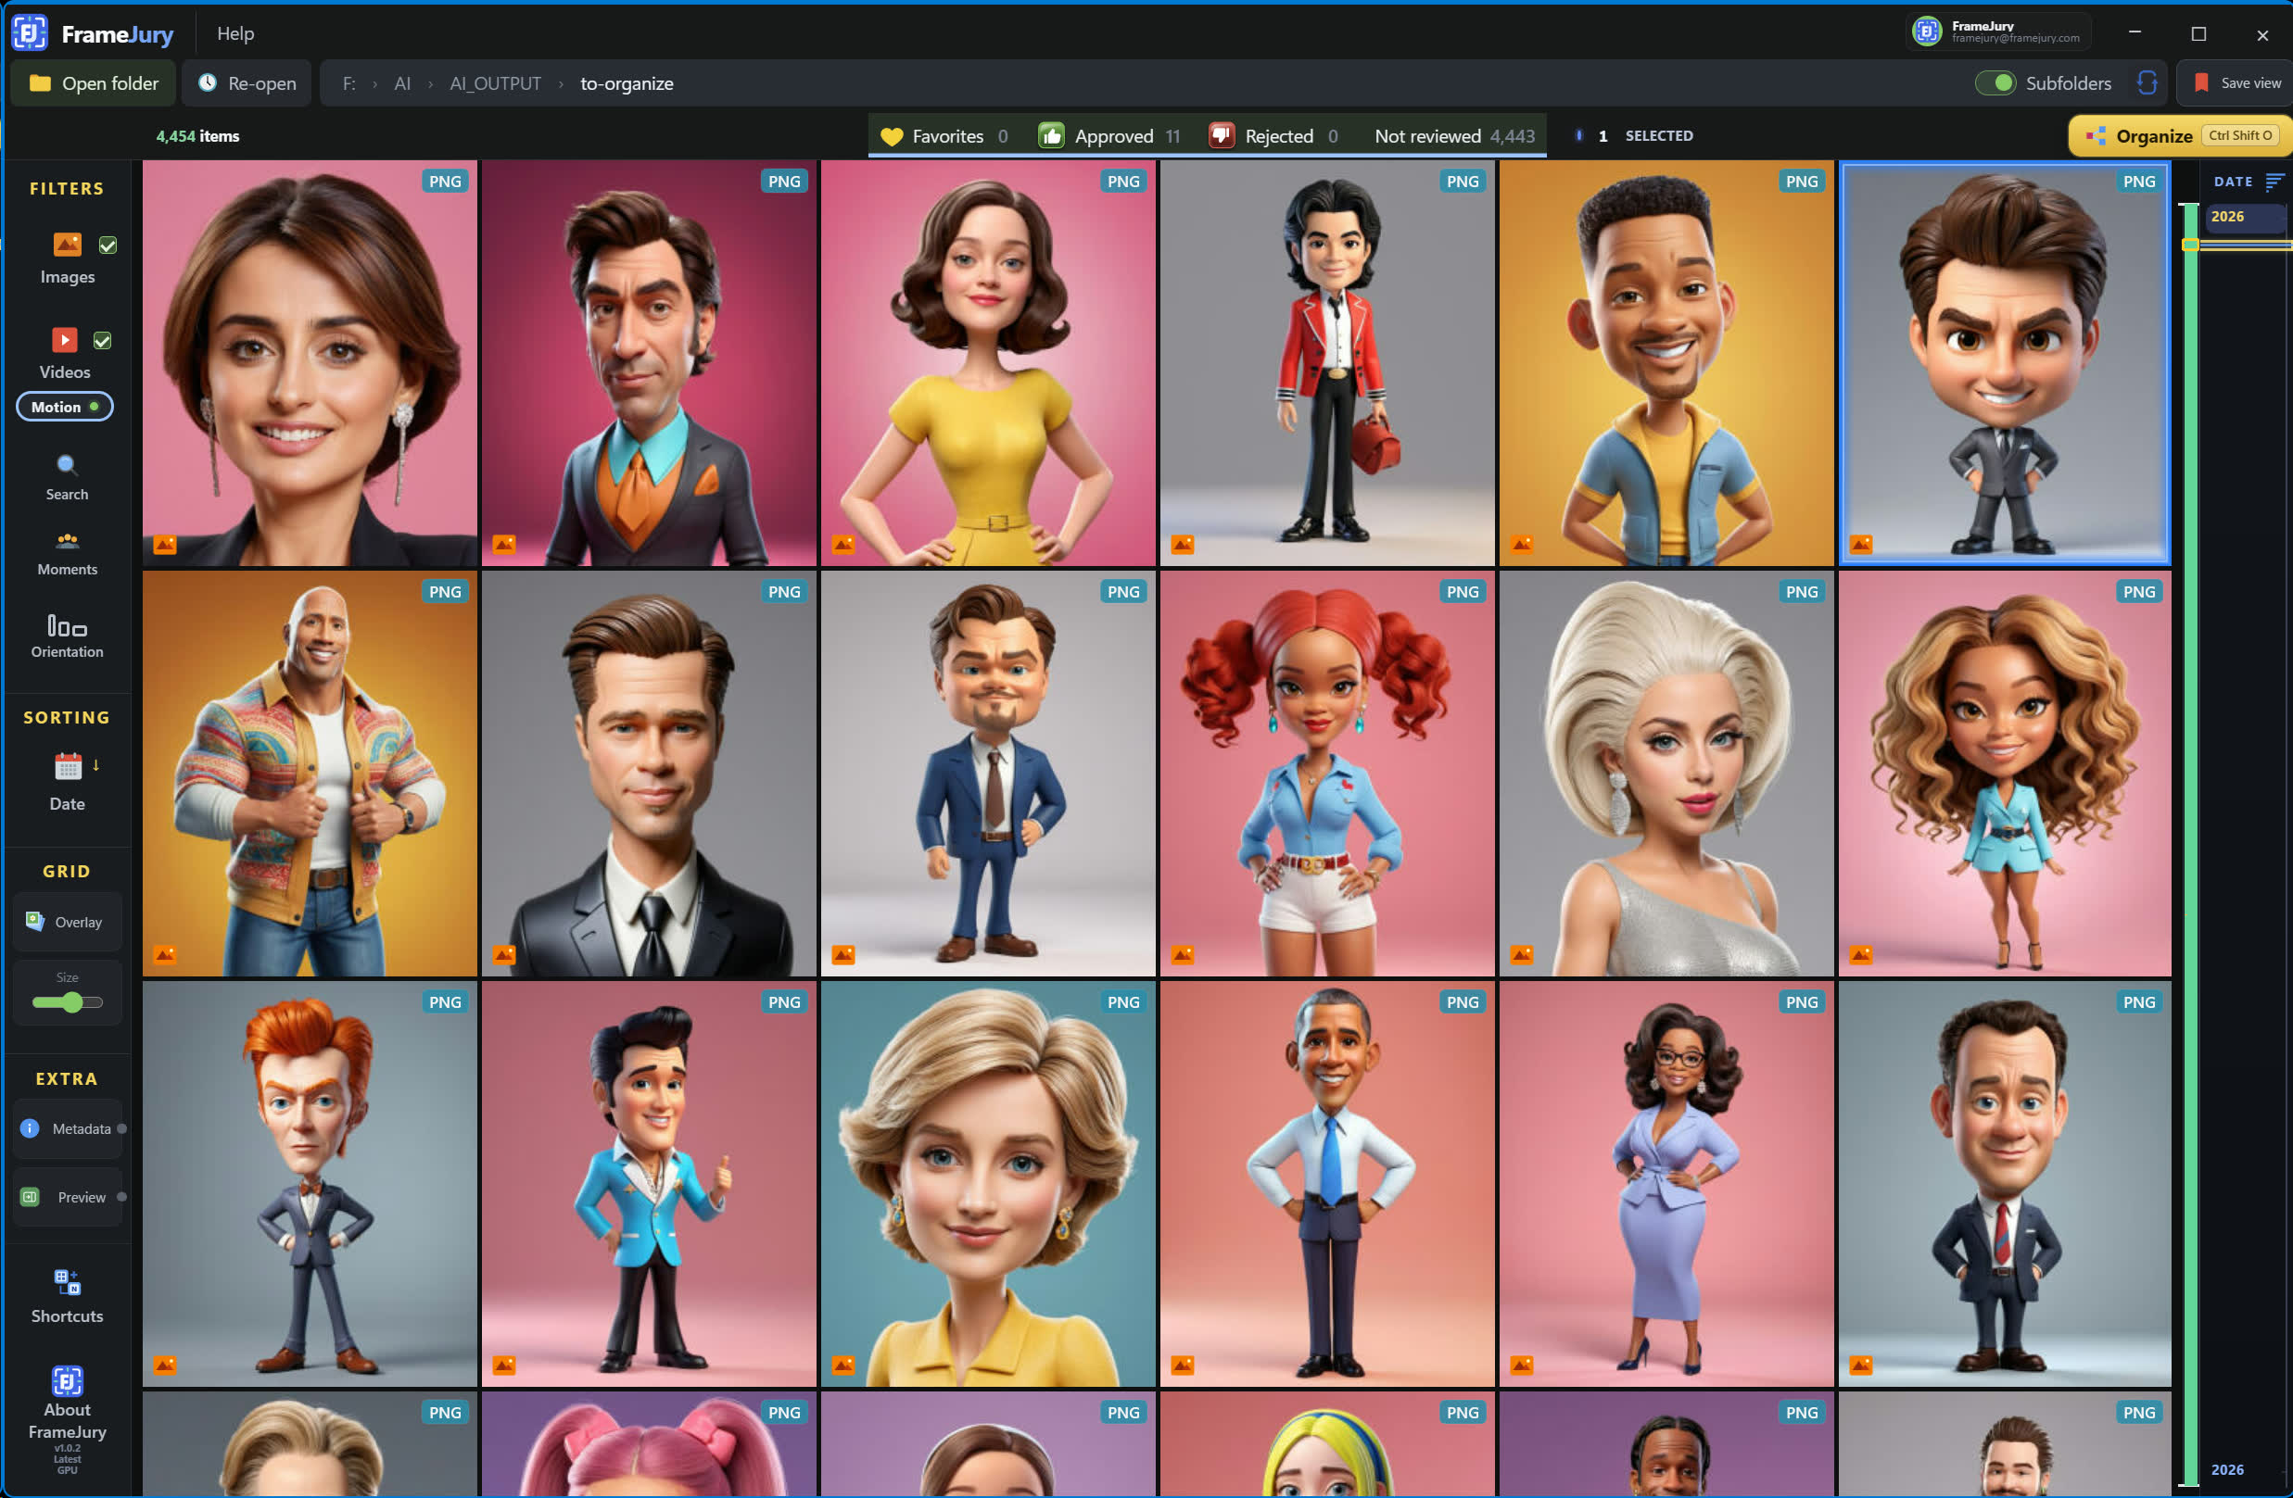Click PNG badge on selected gray-suit thumbnail
The width and height of the screenshot is (2293, 1498).
pyautogui.click(x=2139, y=181)
